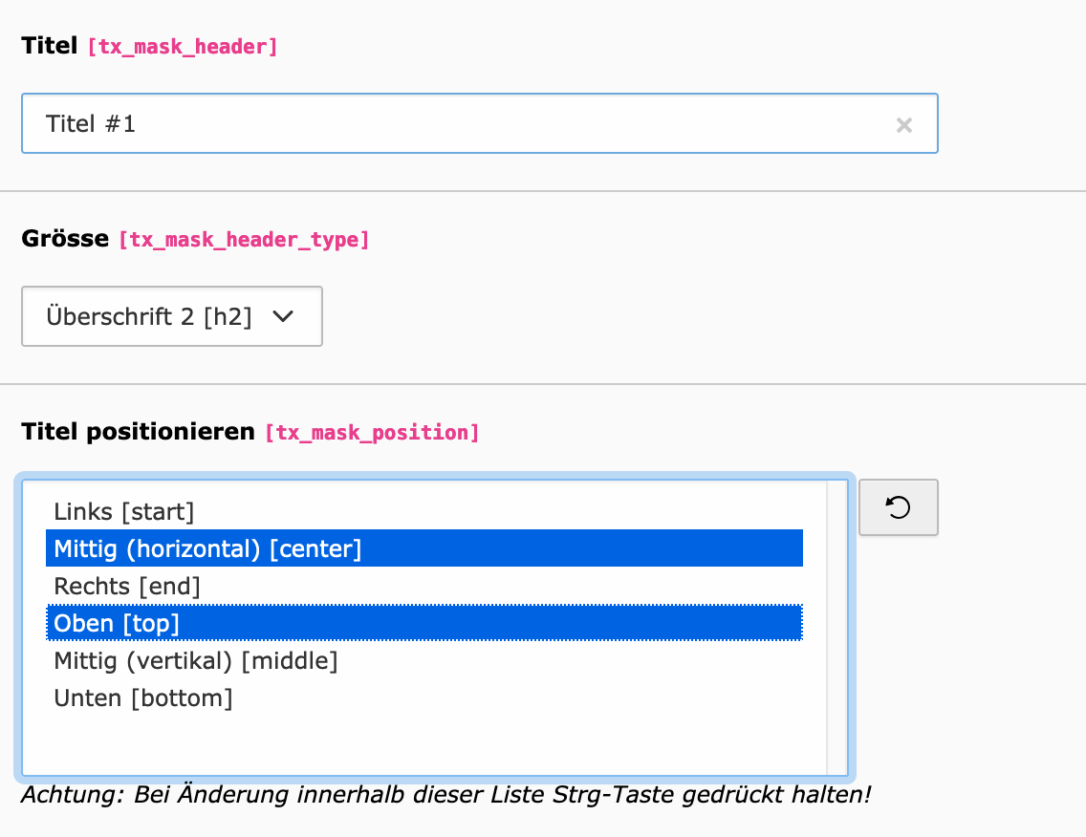Image resolution: width=1086 pixels, height=837 pixels.
Task: Select Unten [bottom] list option
Action: 143,698
